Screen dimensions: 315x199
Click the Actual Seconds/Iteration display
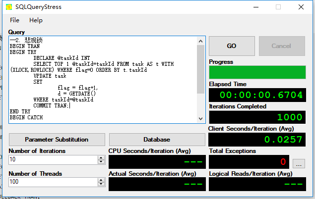pyautogui.click(x=157, y=184)
